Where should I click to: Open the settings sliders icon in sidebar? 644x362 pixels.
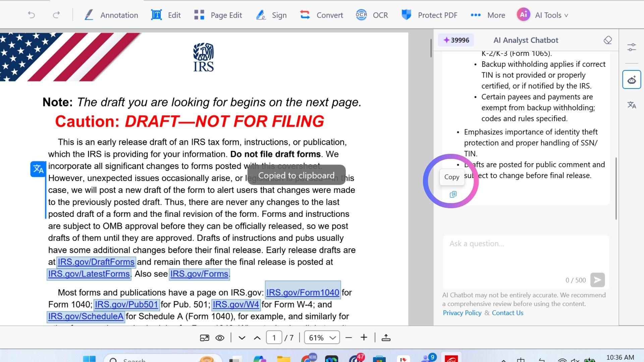click(632, 47)
